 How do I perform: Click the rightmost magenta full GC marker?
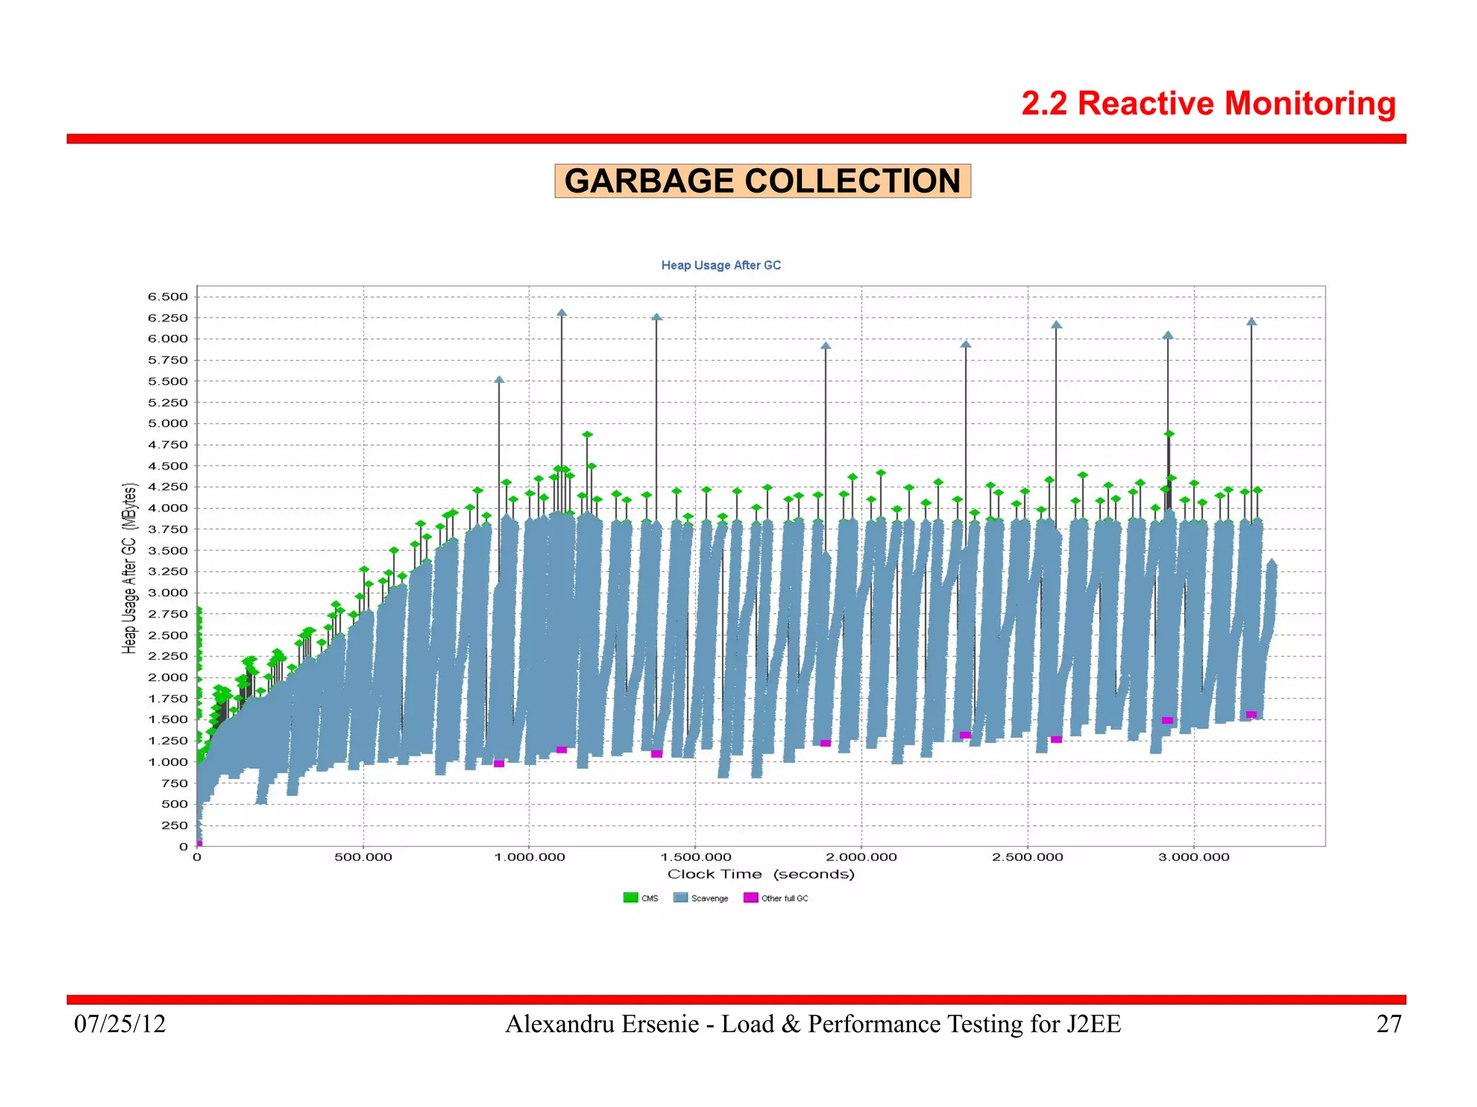point(1251,715)
